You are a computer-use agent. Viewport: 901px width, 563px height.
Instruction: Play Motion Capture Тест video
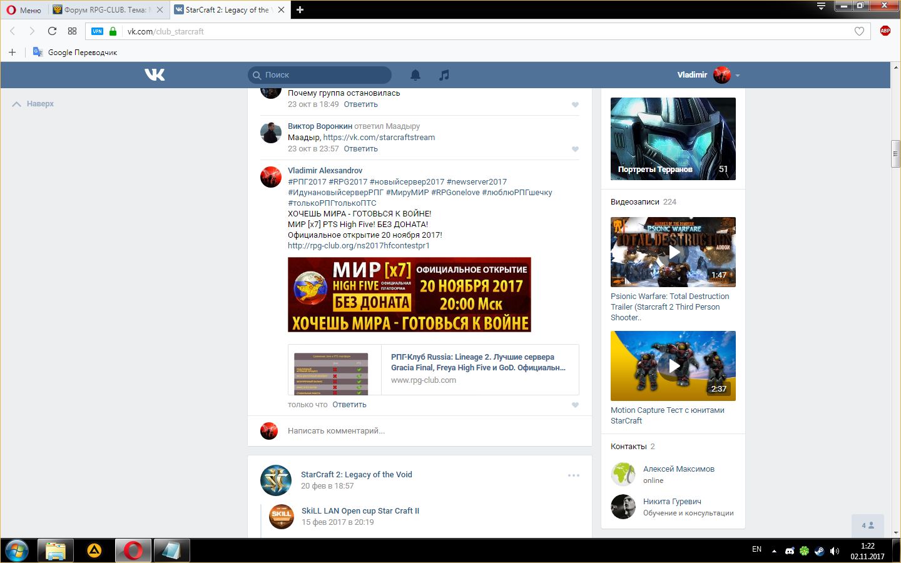673,366
